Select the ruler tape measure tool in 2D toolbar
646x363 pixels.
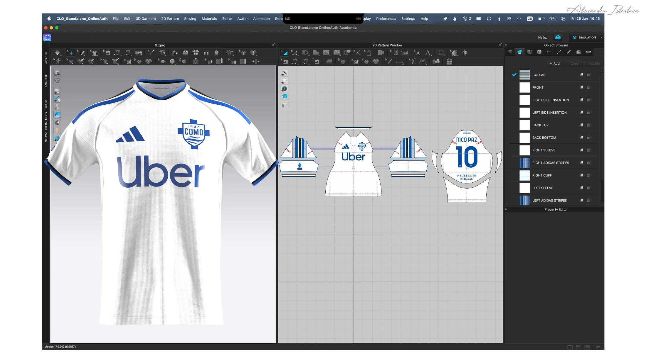(405, 53)
